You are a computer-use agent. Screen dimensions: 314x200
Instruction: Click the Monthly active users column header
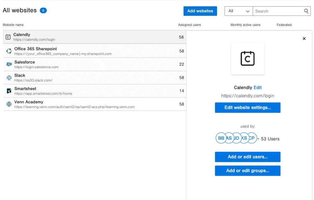(245, 25)
